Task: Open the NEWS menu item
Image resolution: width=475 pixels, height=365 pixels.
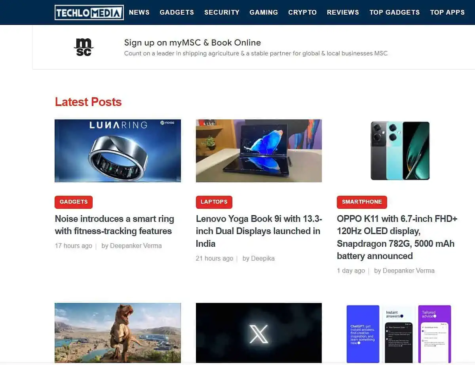Action: tap(139, 12)
